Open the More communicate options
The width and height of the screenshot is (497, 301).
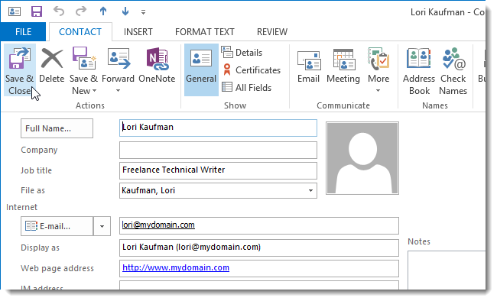(378, 70)
